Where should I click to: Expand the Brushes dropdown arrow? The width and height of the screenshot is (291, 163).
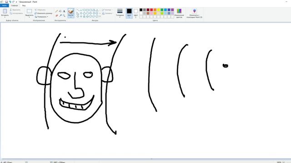tap(71, 17)
